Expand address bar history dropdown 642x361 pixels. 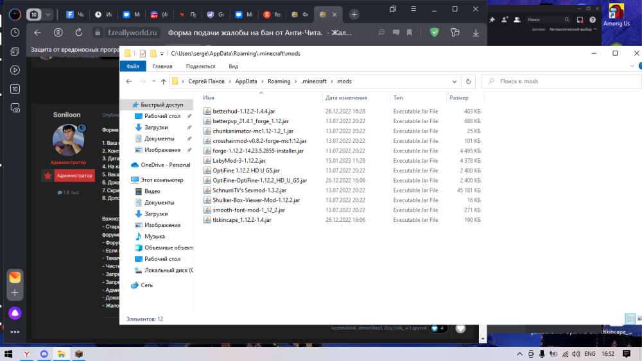click(454, 81)
